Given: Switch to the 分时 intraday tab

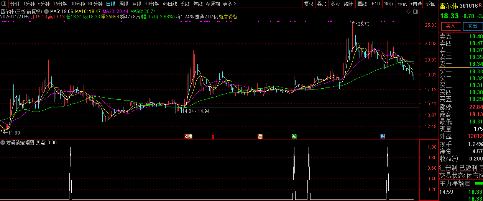Looking at the screenshot, I should pyautogui.click(x=15, y=4).
